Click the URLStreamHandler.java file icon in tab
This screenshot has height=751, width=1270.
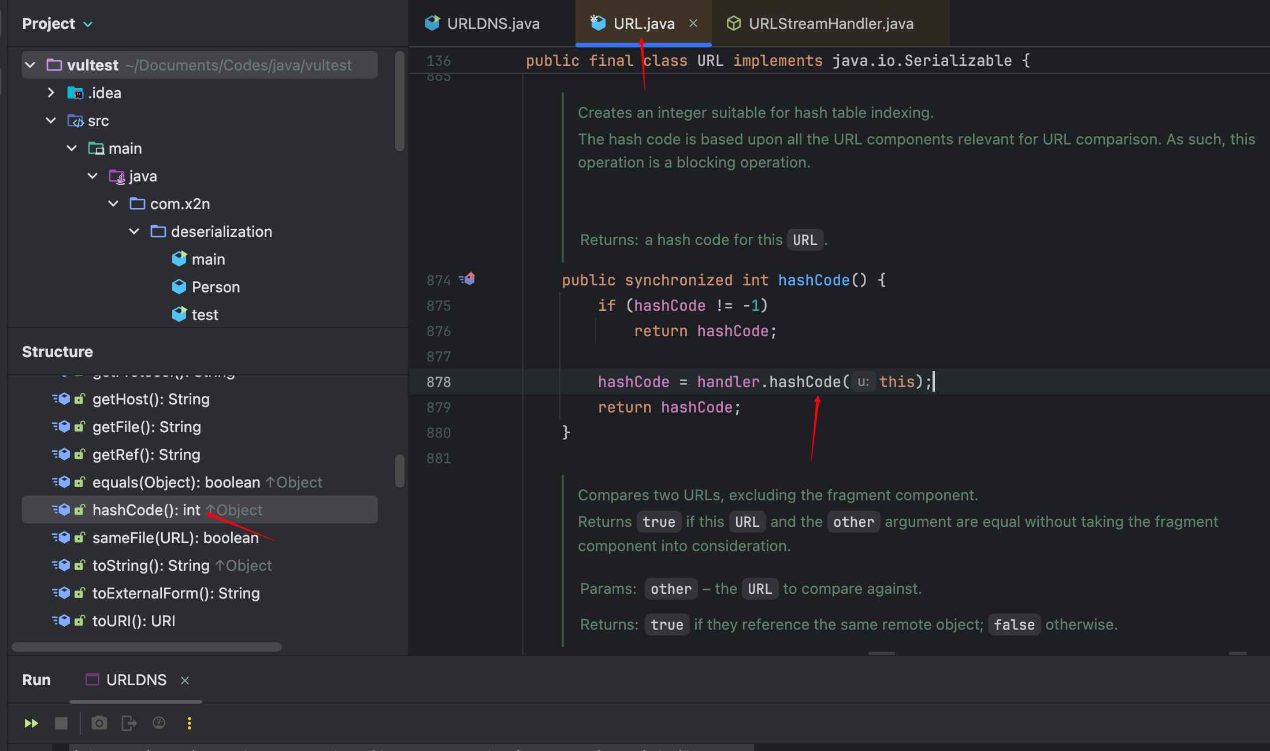point(734,23)
